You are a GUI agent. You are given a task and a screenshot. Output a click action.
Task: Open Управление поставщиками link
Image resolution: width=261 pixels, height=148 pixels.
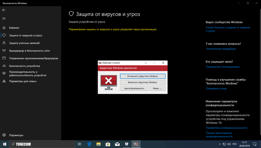(x=223, y=67)
